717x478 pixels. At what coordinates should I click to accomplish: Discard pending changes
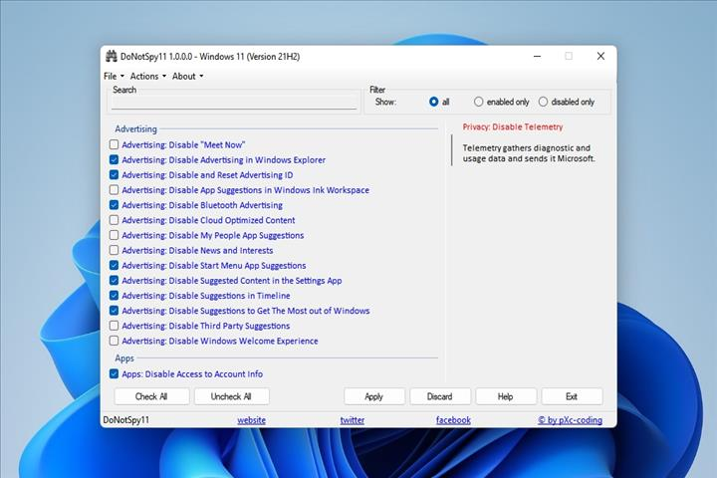(440, 396)
